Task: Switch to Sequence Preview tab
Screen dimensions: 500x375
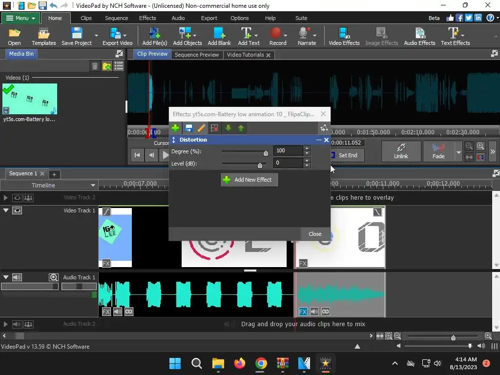Action: tap(197, 55)
